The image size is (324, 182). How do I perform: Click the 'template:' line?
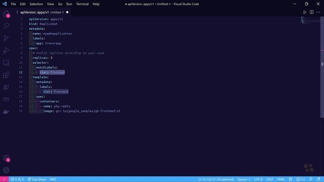[x=40, y=77]
